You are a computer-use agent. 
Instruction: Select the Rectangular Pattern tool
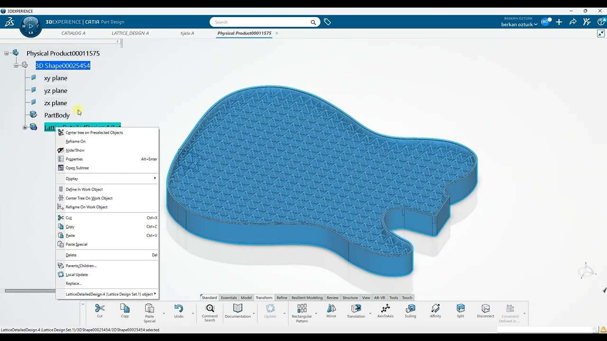[x=302, y=313]
